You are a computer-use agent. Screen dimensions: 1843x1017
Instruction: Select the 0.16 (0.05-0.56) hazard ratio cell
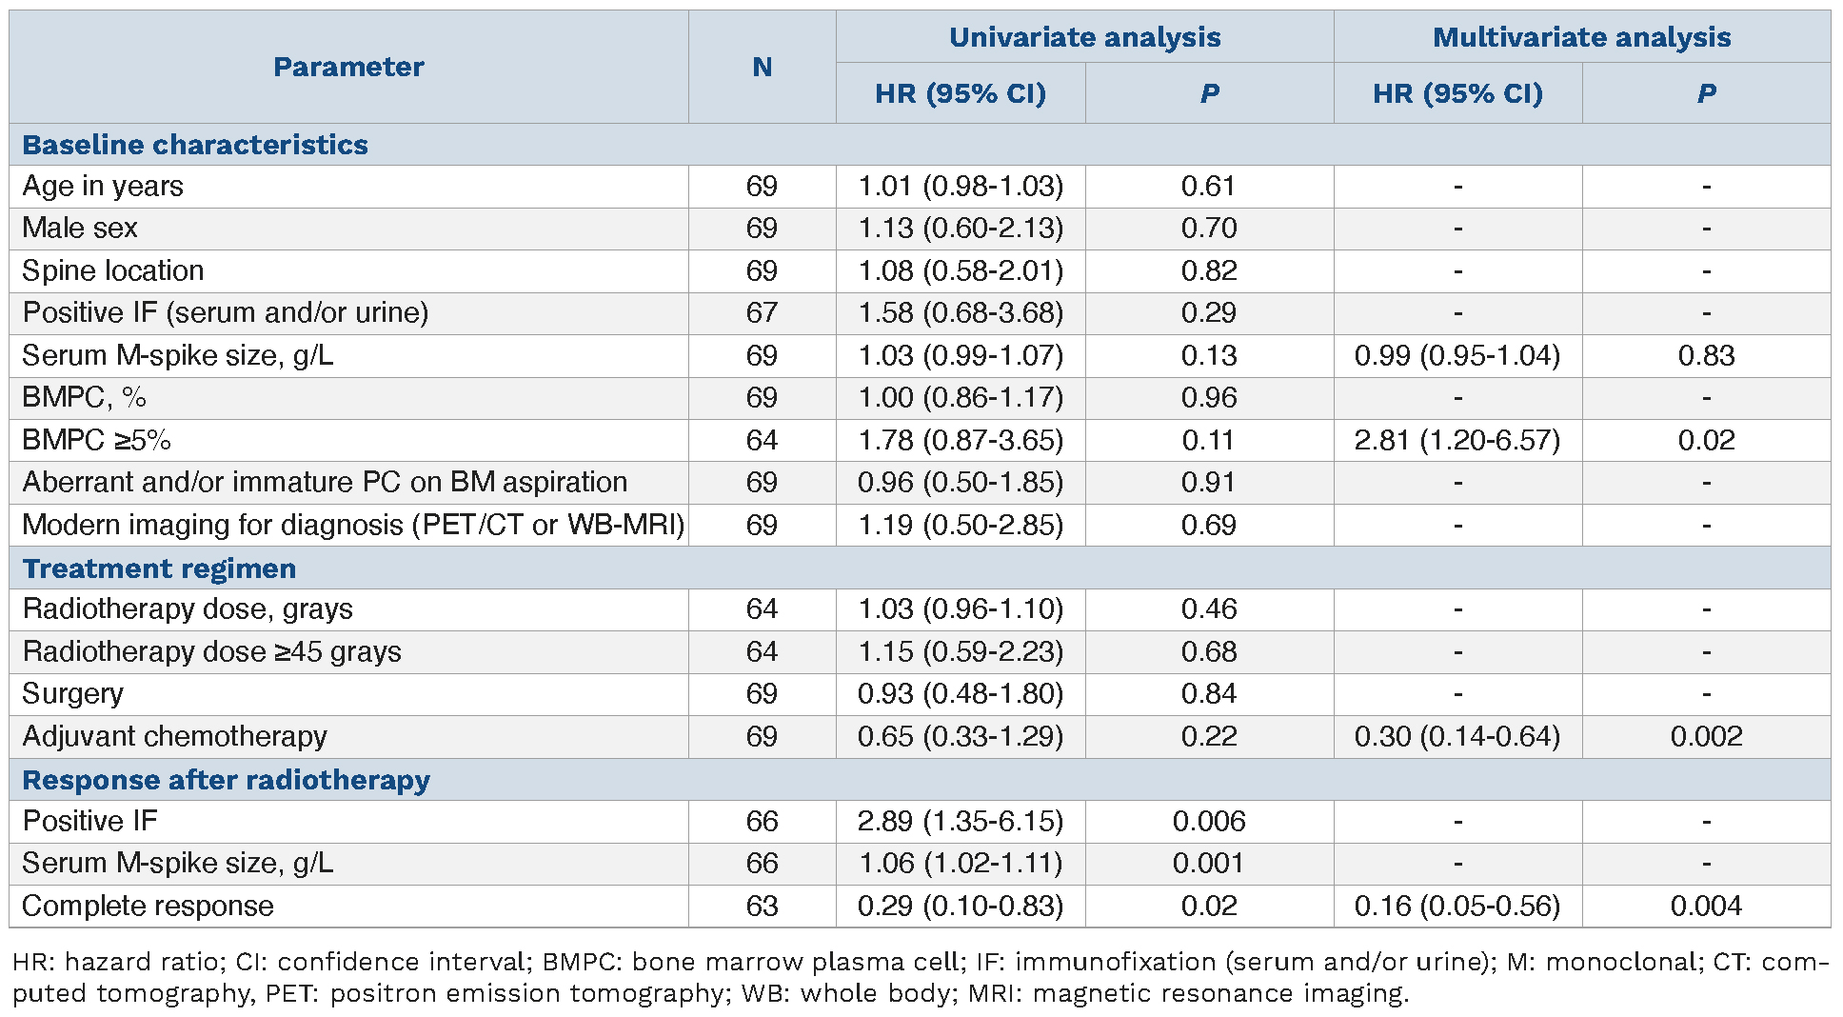point(1457,906)
